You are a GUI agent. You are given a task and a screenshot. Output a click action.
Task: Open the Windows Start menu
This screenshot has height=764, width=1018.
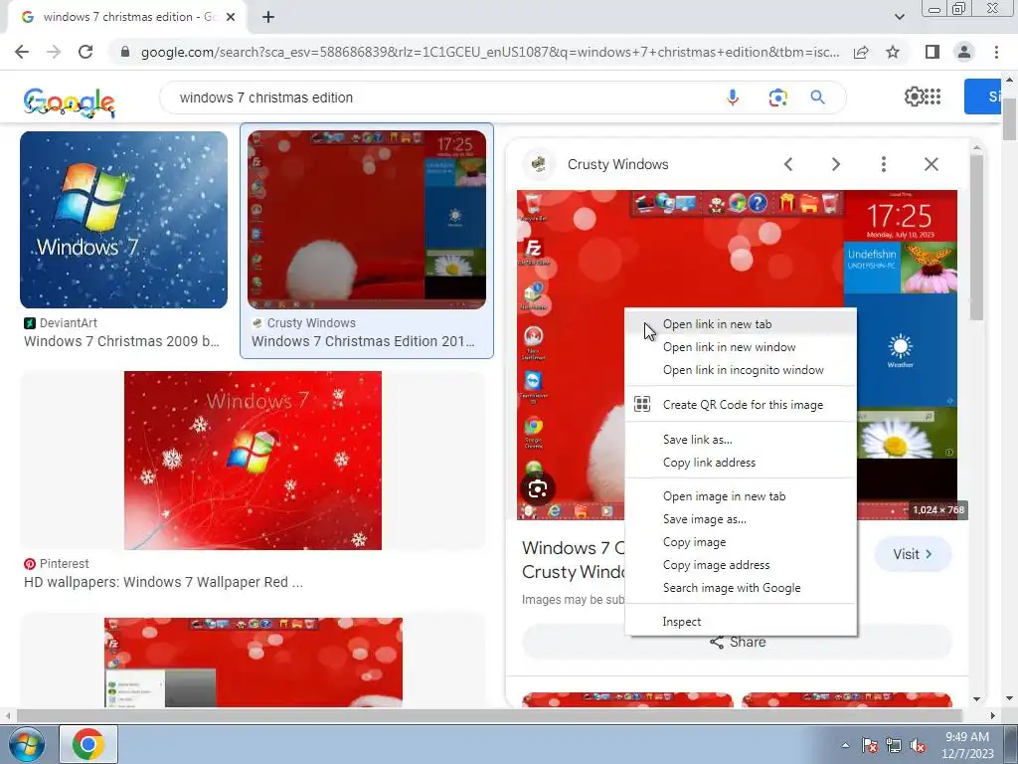pos(26,744)
